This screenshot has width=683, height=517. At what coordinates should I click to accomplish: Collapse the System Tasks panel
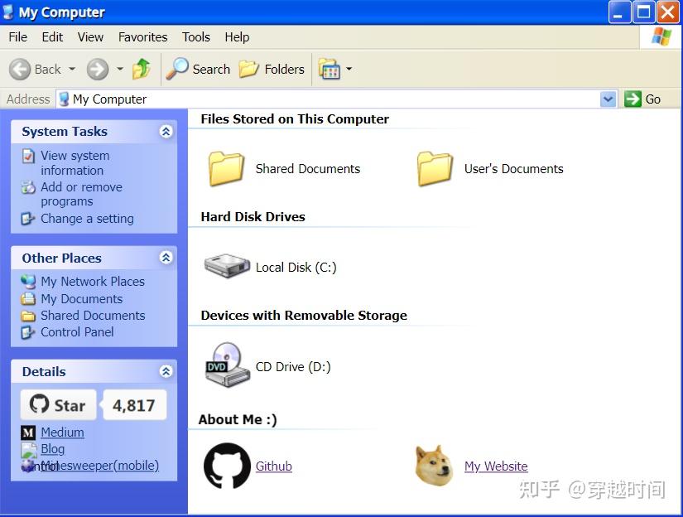tap(165, 131)
